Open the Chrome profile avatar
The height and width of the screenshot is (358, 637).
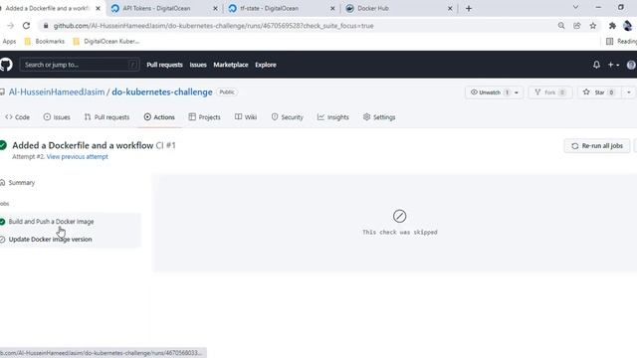coord(628,26)
